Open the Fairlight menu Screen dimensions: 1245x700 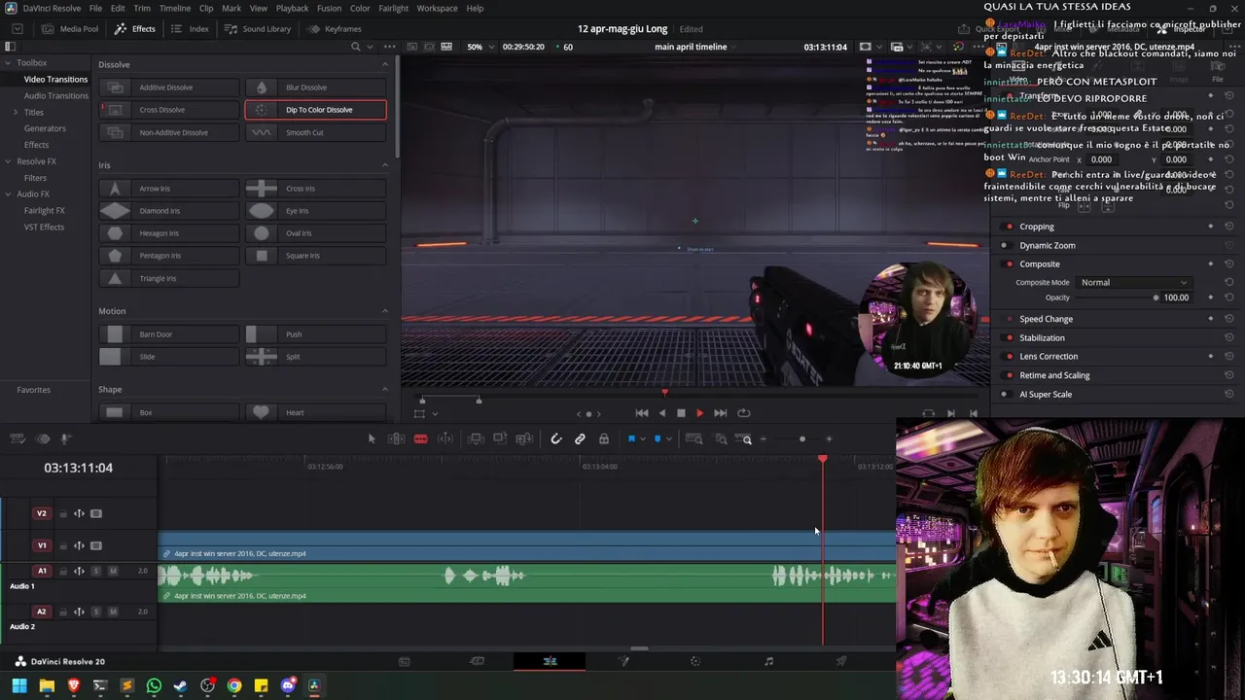(x=393, y=8)
